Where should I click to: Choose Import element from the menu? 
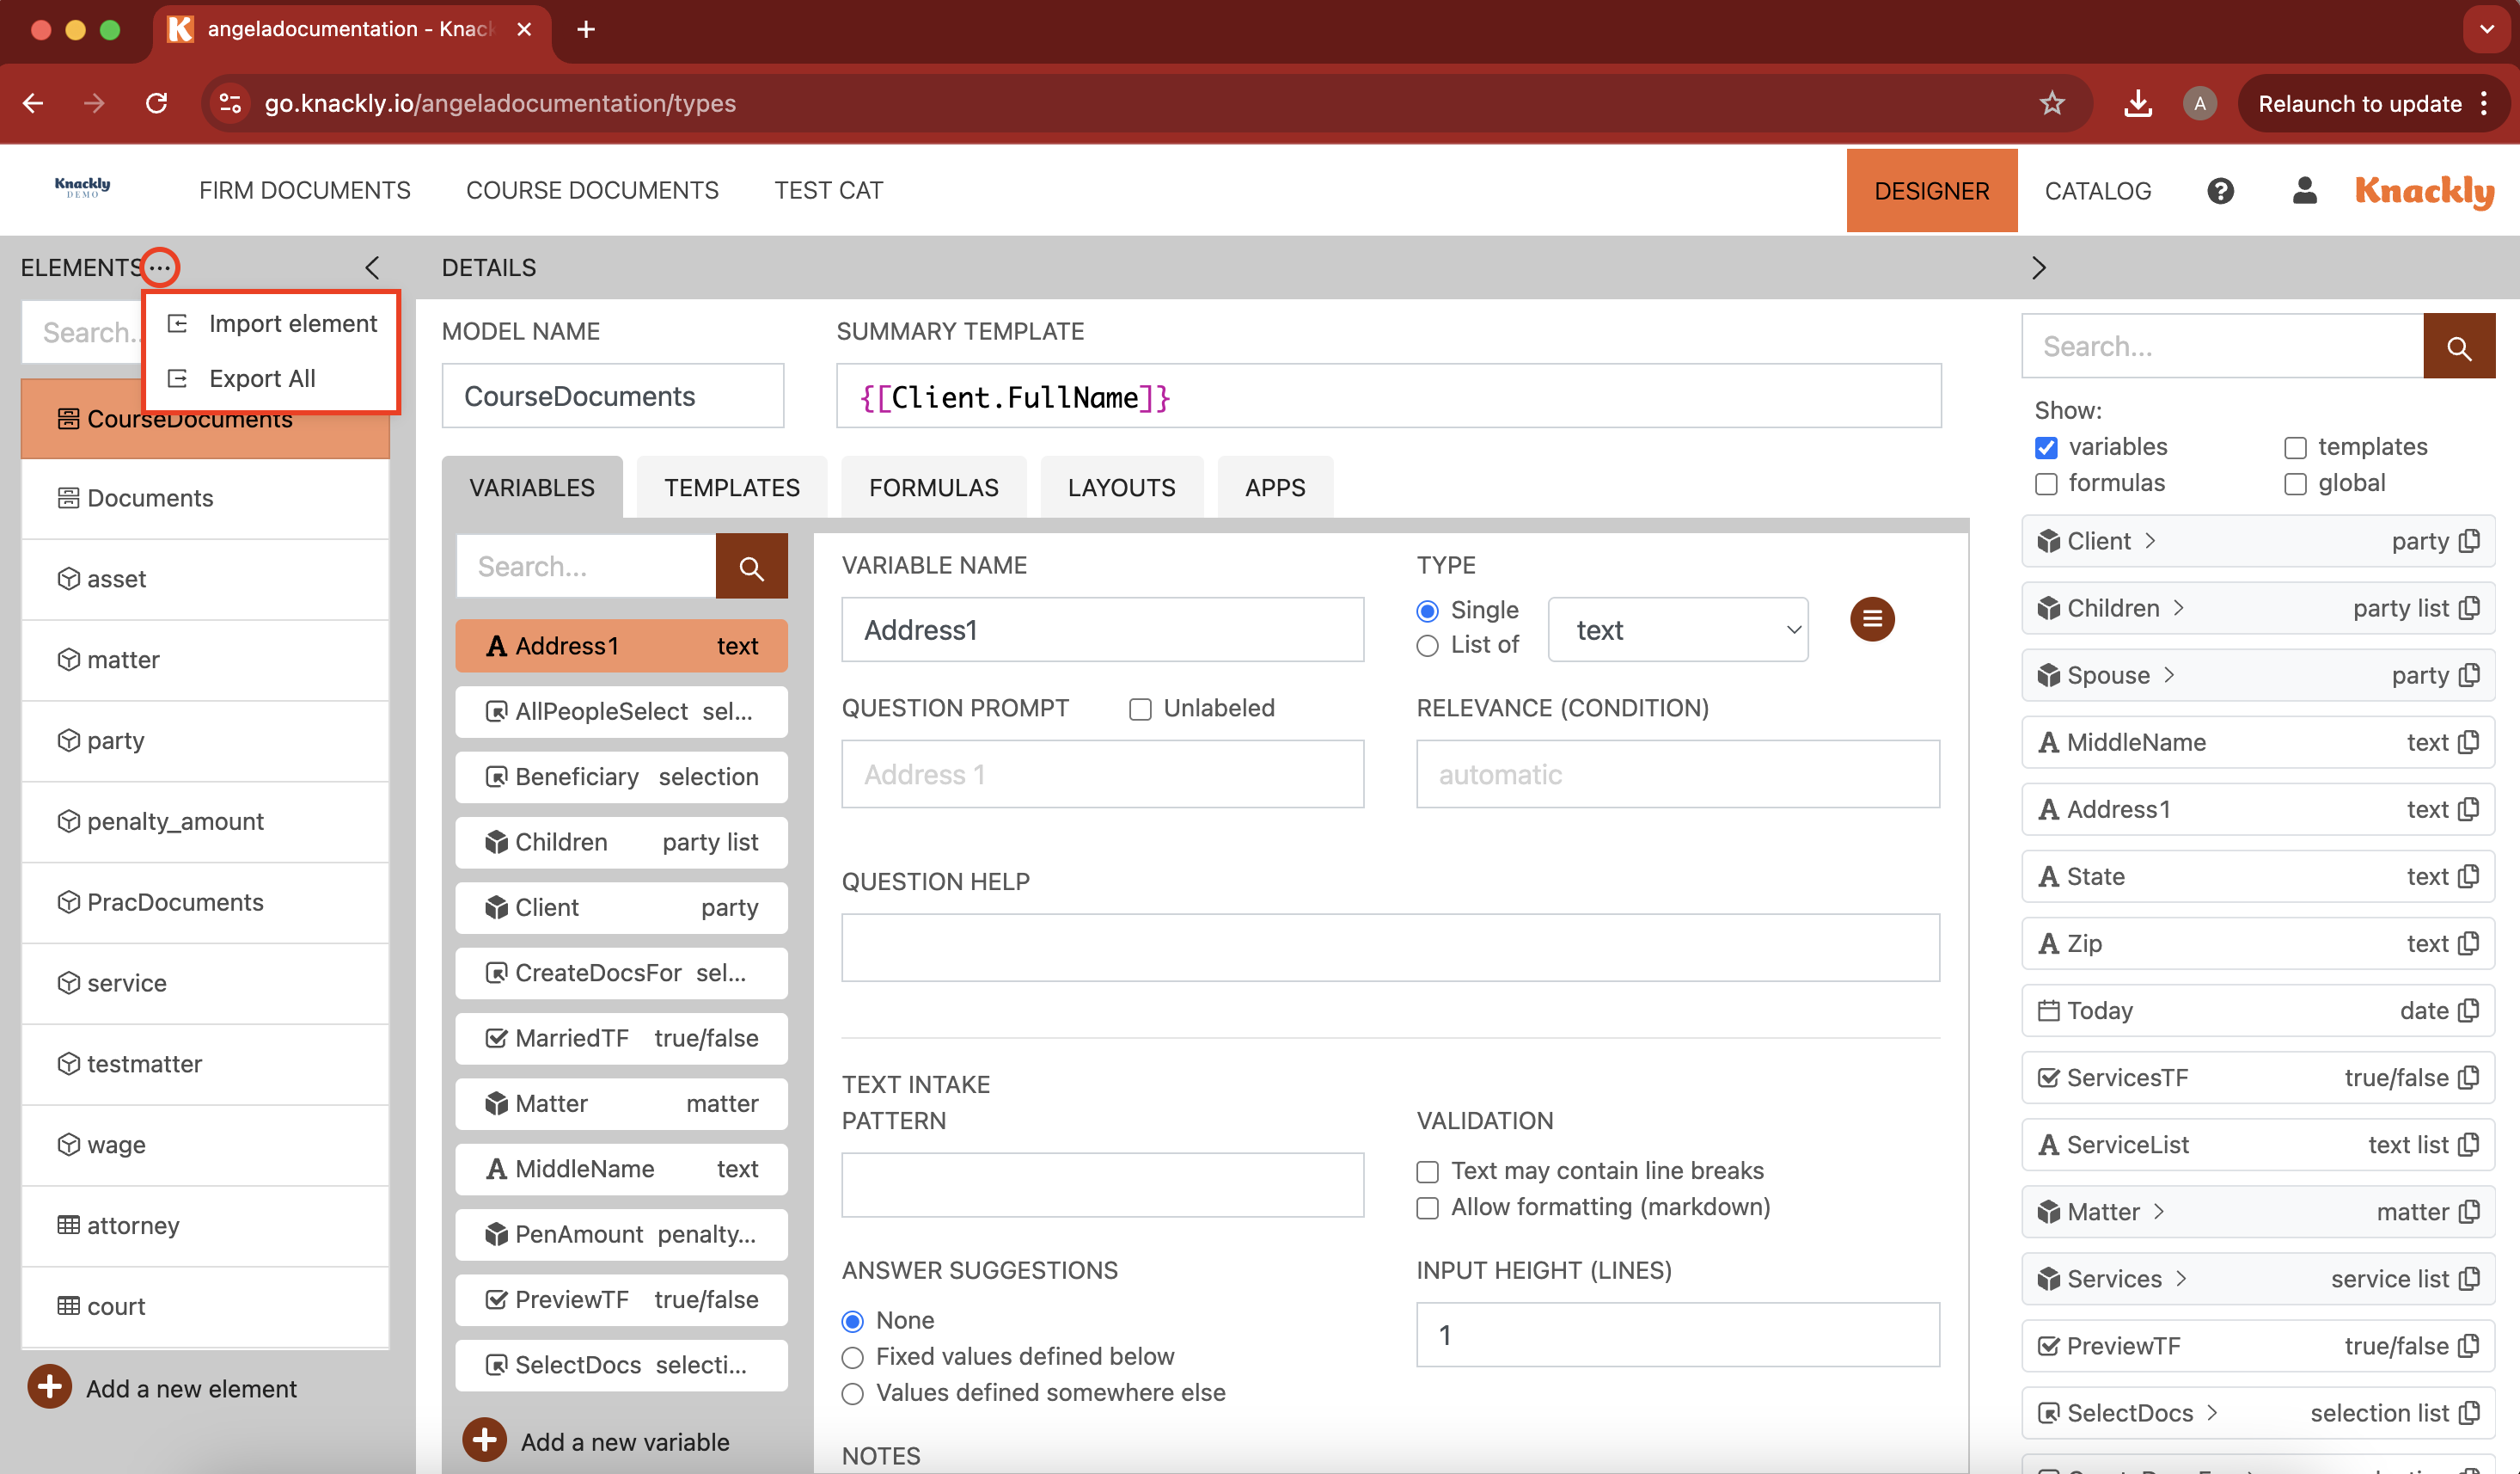[292, 323]
